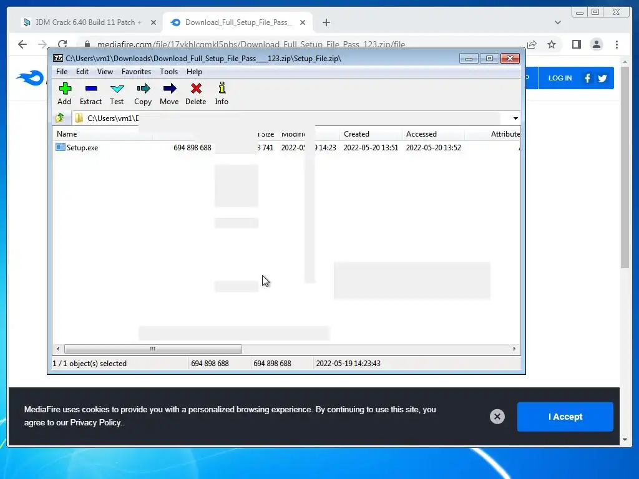This screenshot has height=479, width=639.
Task: Click the status bar date 2022-05-19 14:23:43
Action: (348, 364)
